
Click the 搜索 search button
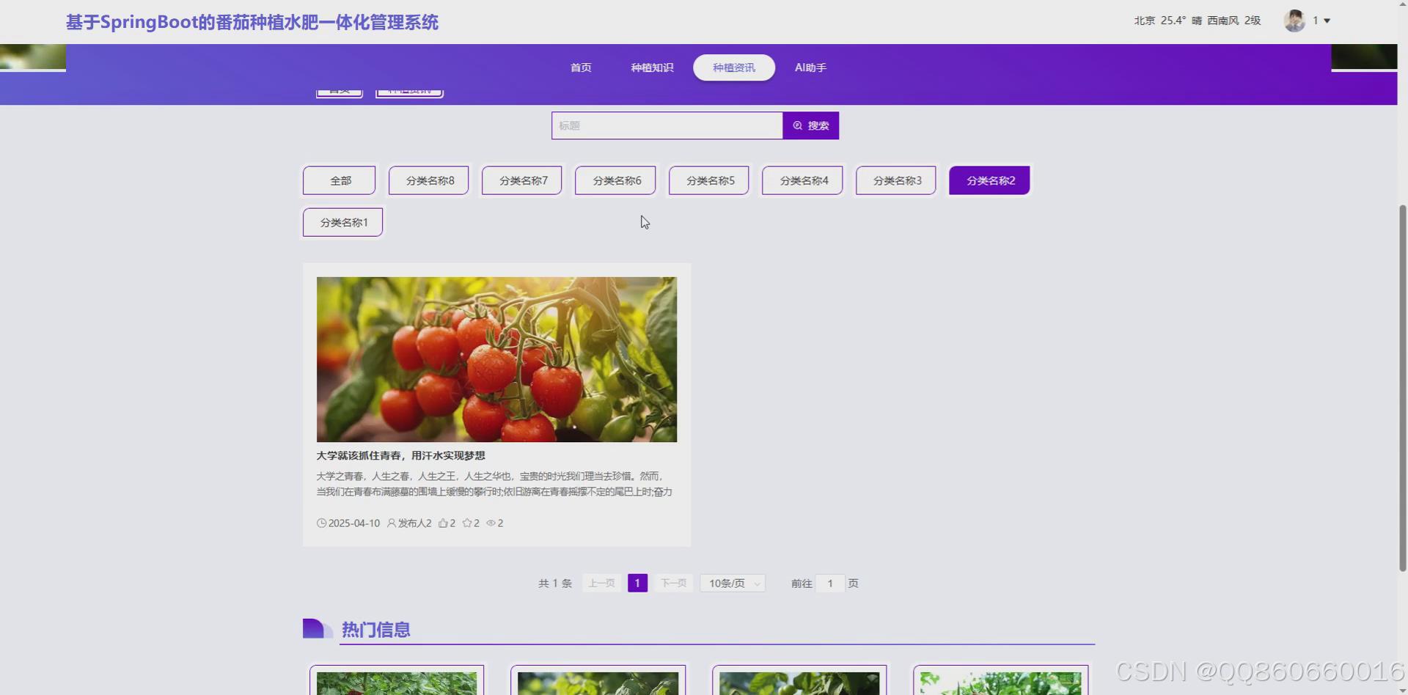point(811,126)
